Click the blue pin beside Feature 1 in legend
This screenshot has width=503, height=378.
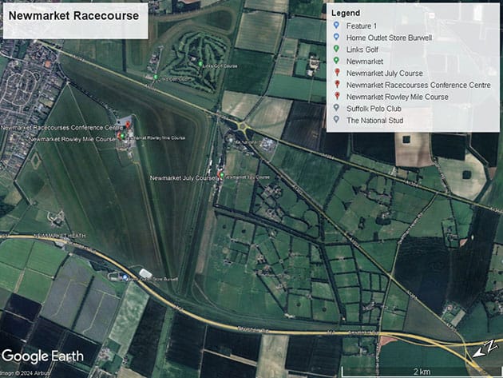(336, 25)
